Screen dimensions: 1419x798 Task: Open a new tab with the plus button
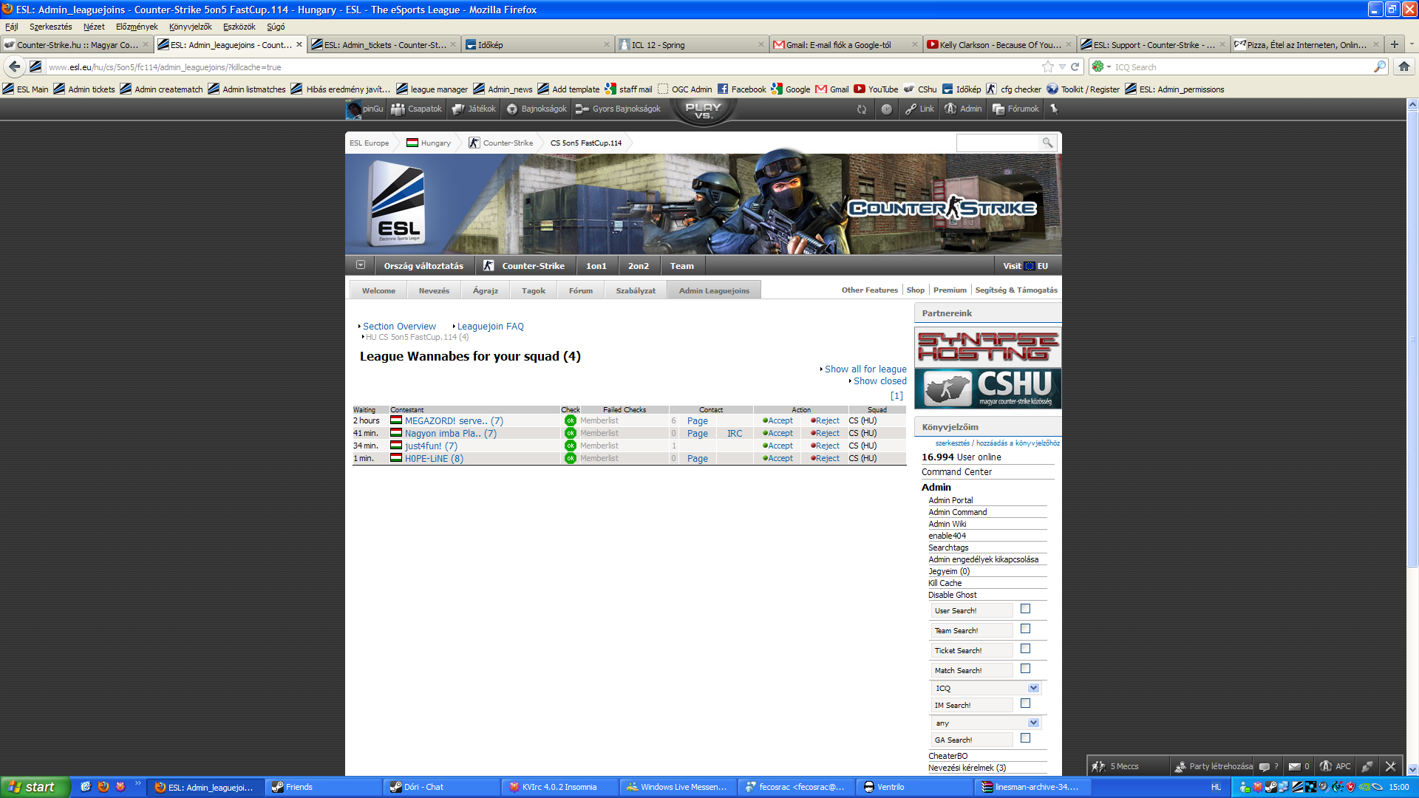tap(1395, 44)
